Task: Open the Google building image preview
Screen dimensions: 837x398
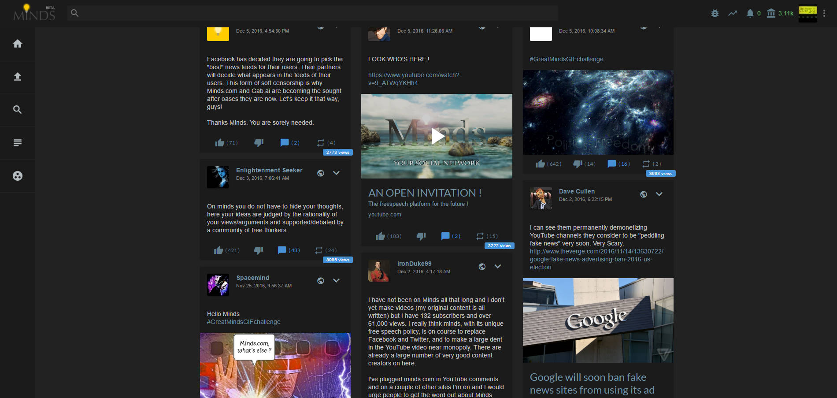Action: pos(598,320)
